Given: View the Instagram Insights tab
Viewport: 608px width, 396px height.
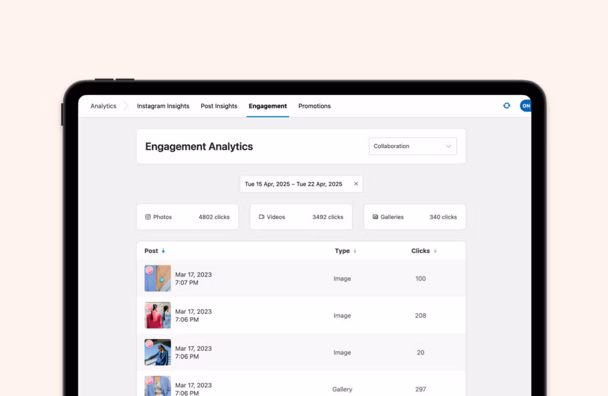Looking at the screenshot, I should (163, 106).
